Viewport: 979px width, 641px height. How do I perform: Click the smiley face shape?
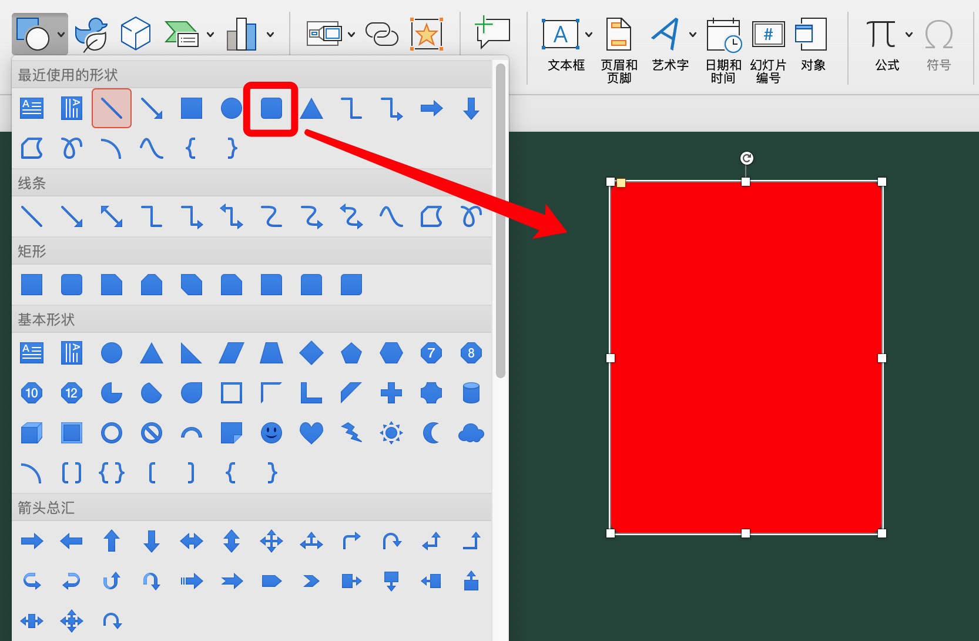tap(271, 433)
